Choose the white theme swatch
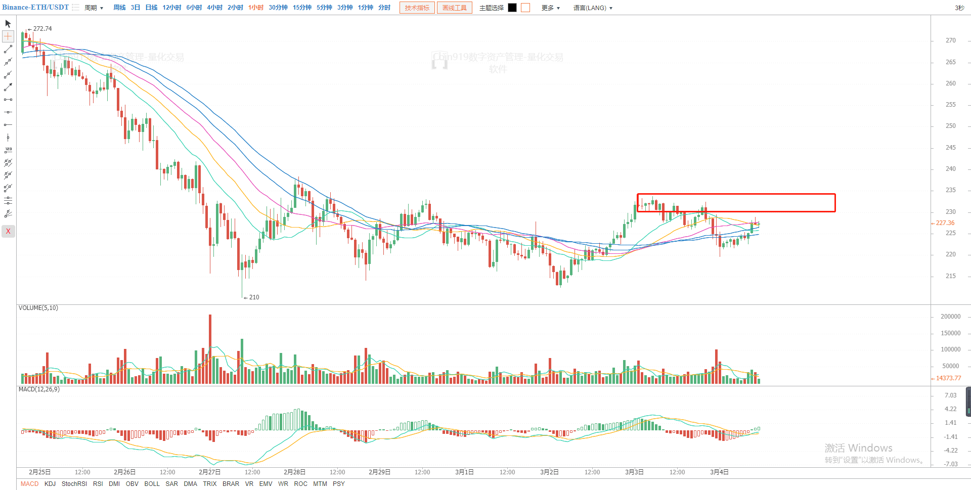The width and height of the screenshot is (971, 490). 525,8
